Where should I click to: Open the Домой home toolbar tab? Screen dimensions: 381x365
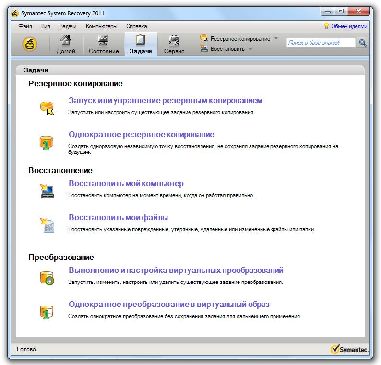click(x=66, y=44)
